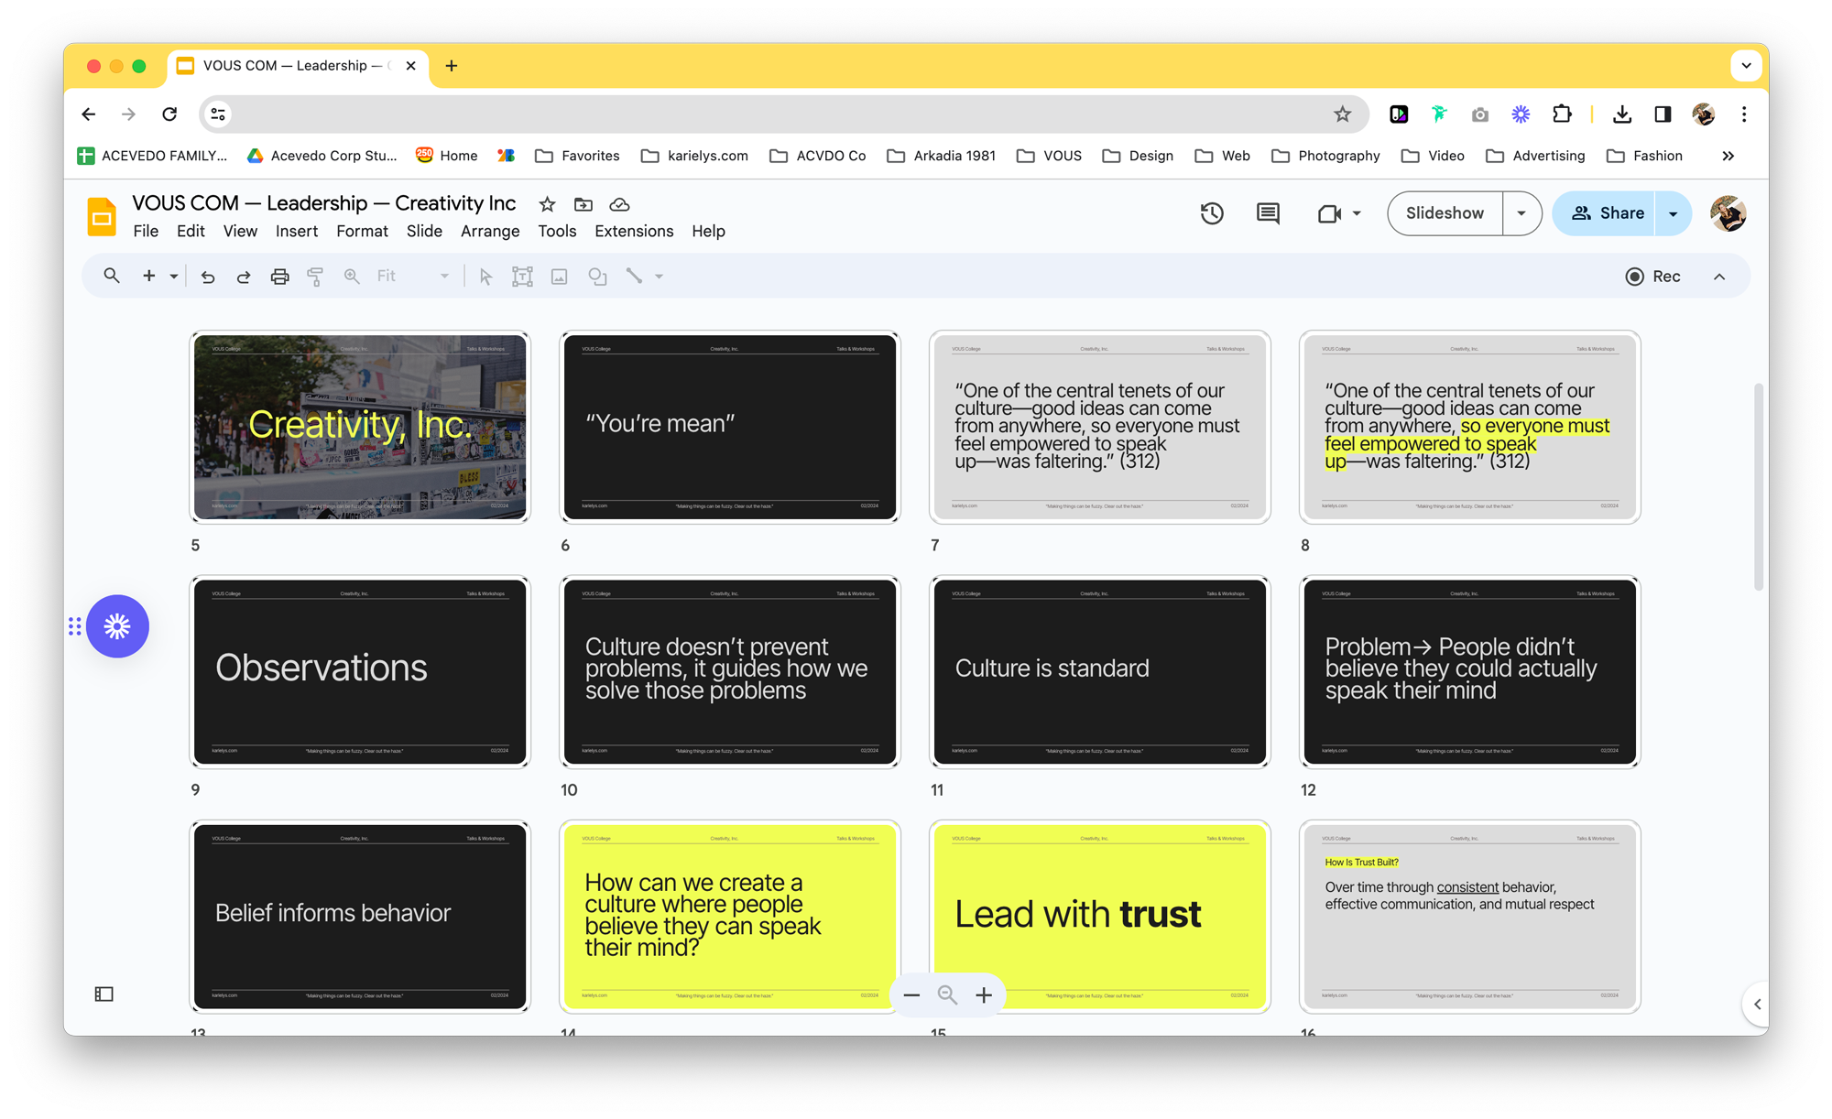
Task: Click the print icon in toolbar
Action: 280,277
